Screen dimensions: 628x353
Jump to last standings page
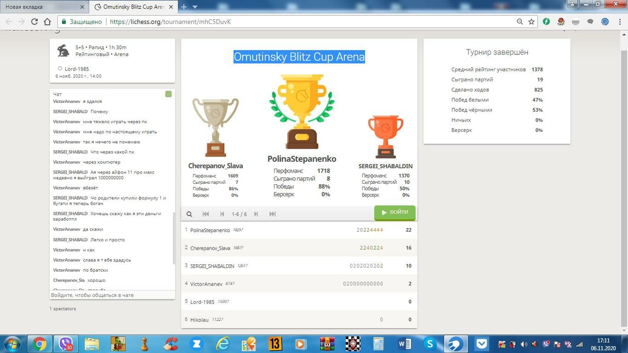272,214
